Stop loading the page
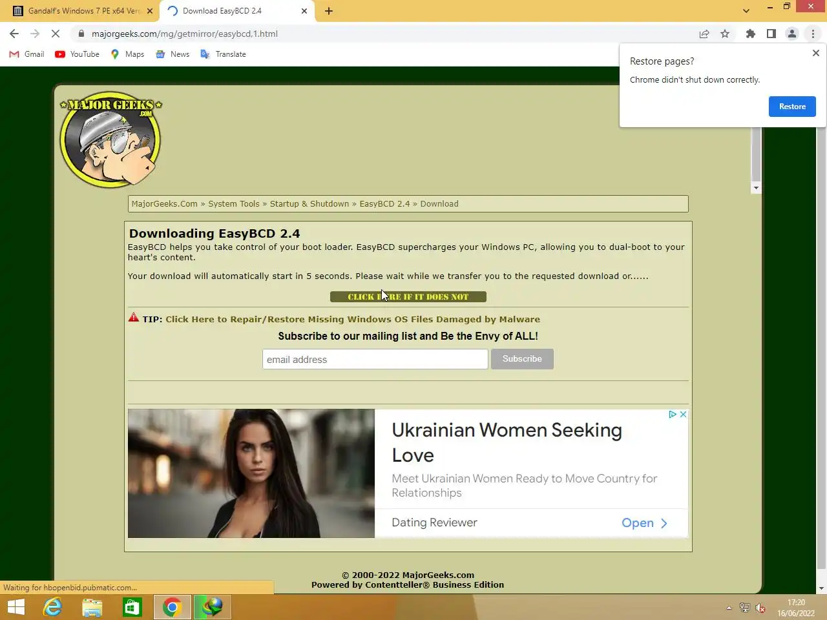The width and height of the screenshot is (827, 620). tap(56, 34)
